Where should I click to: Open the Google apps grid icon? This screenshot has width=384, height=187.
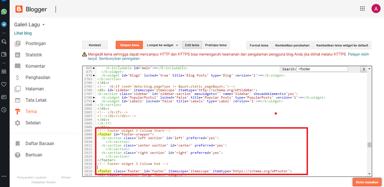362,8
